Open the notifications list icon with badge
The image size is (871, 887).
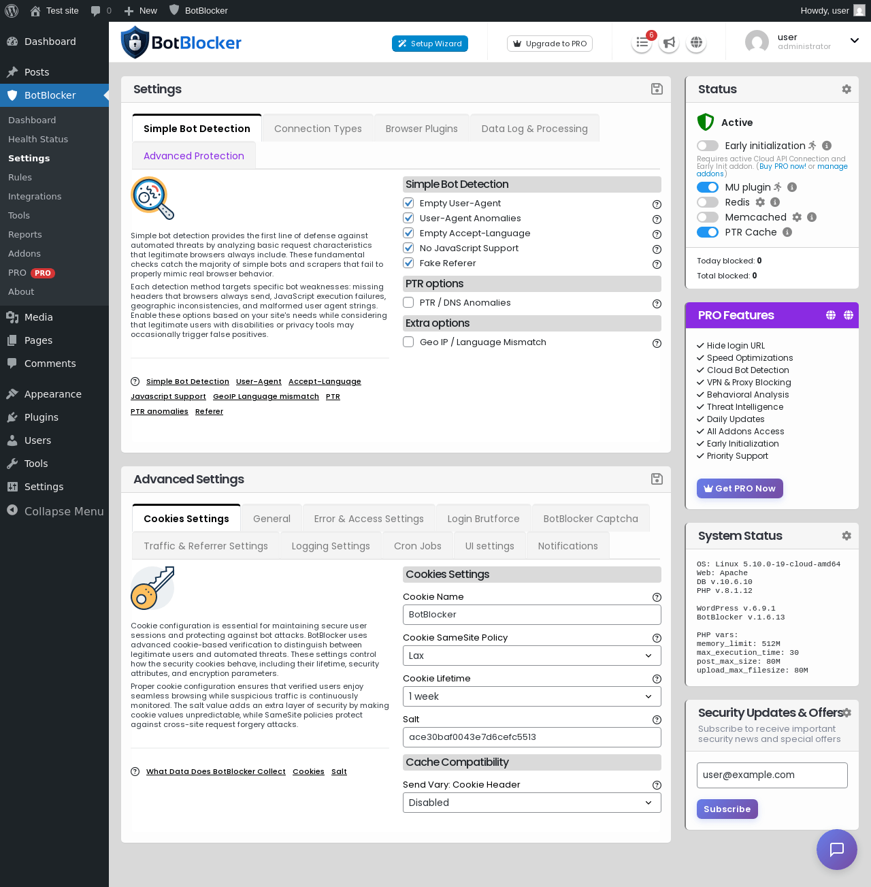tap(642, 43)
